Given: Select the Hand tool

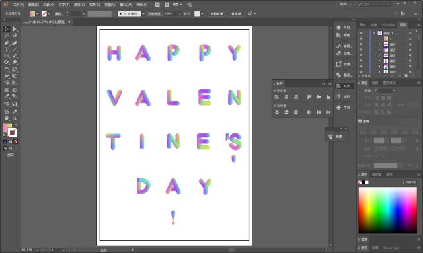Looking at the screenshot, I should [x=7, y=118].
